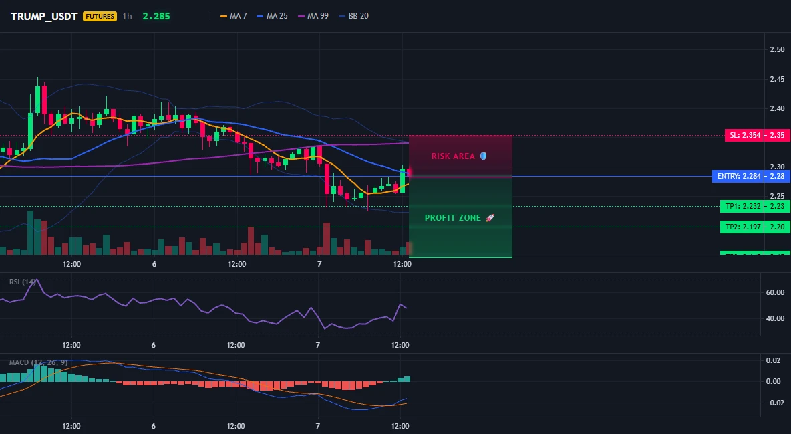Screen dimensions: 791x434
Task: Click the green 2.23 price axis tag
Action: coord(777,206)
